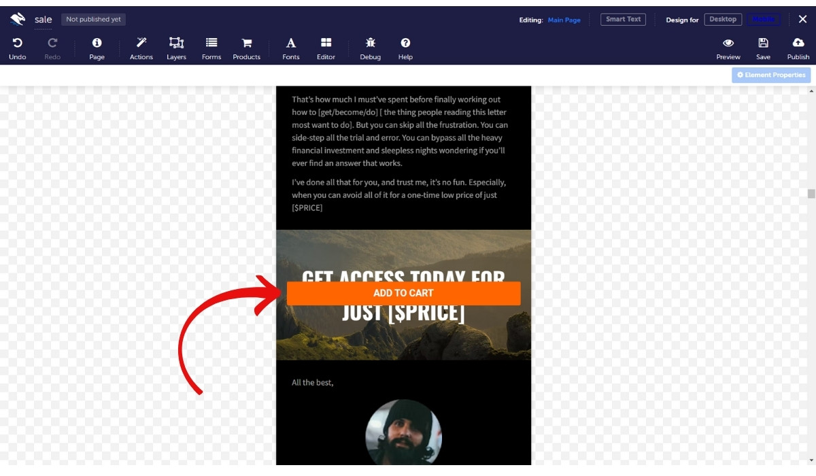Open the Page info settings

[x=97, y=43]
